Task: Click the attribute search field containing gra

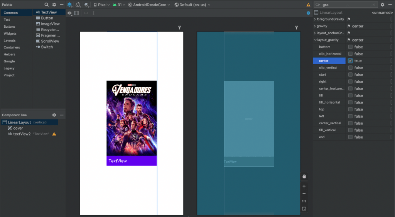Action: click(x=346, y=5)
